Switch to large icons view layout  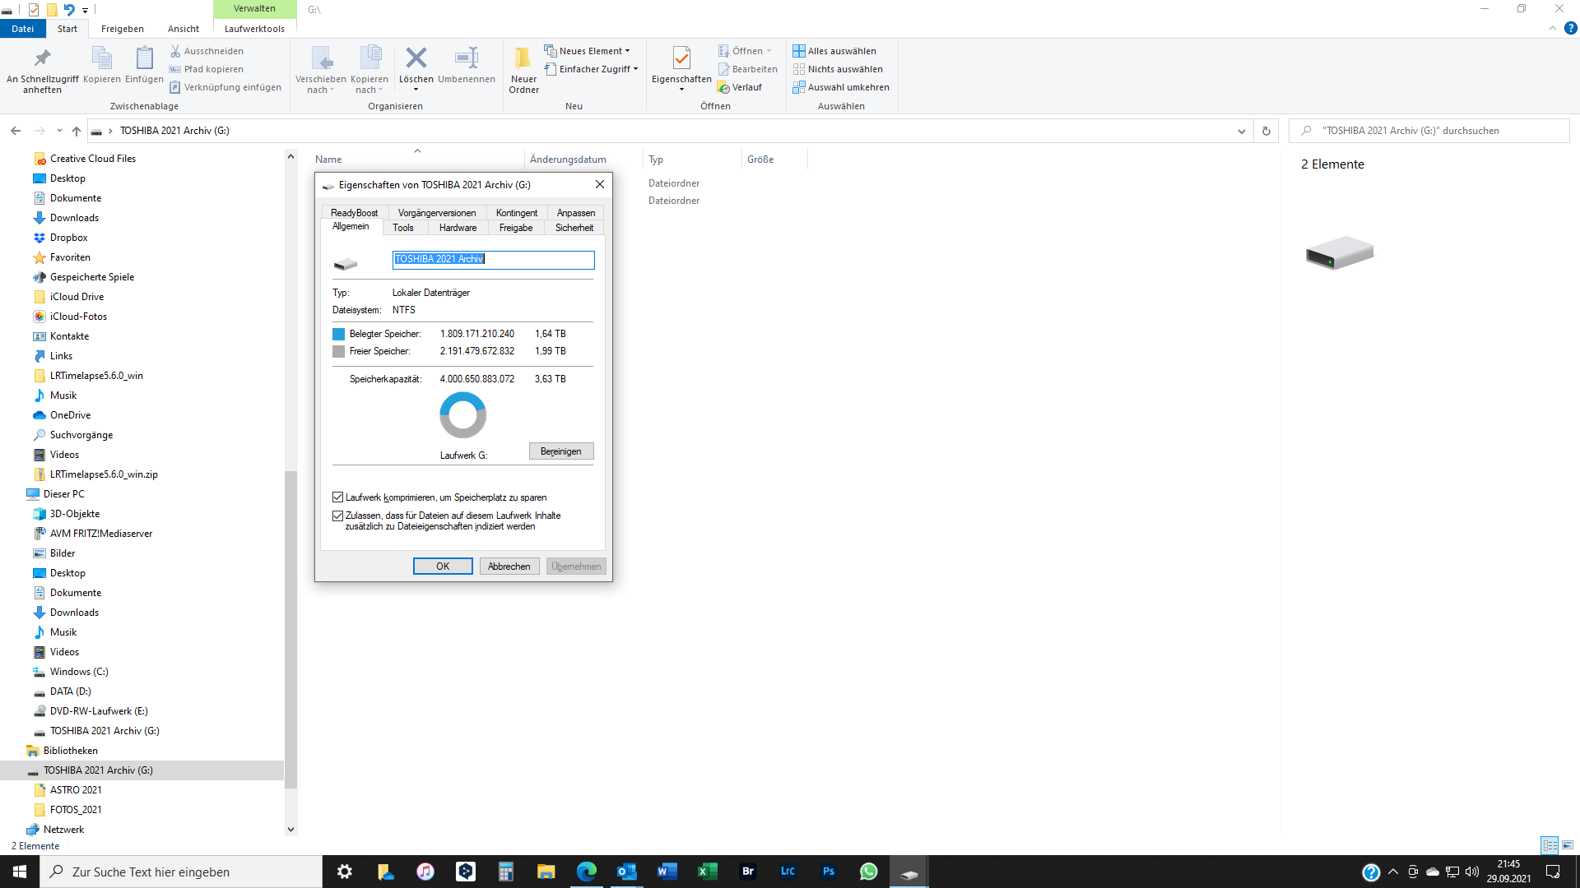pos(1568,845)
